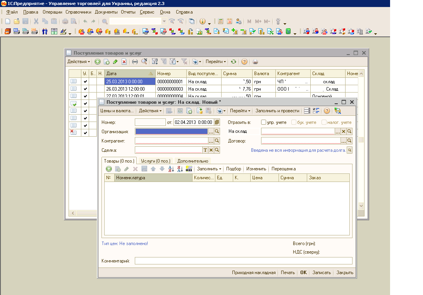Add a row with green plus in Товары tab

[x=109, y=169]
